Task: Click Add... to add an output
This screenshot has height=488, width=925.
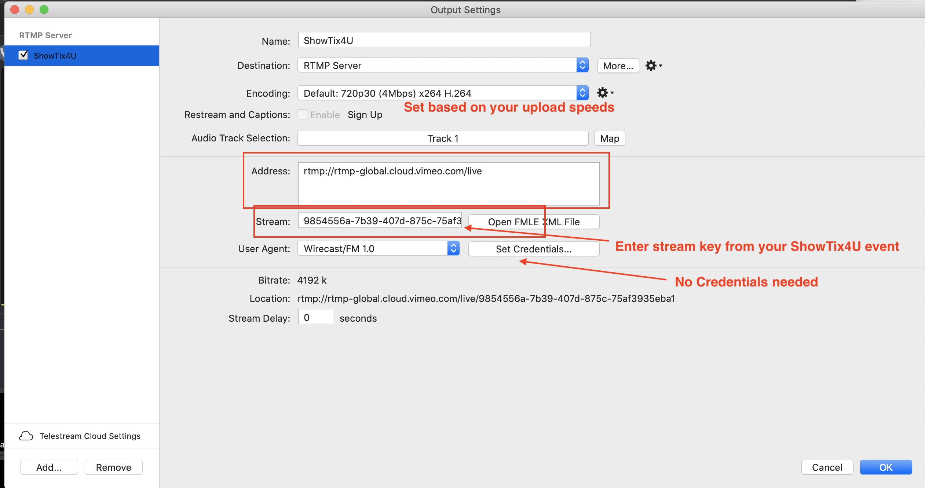Action: pos(49,467)
